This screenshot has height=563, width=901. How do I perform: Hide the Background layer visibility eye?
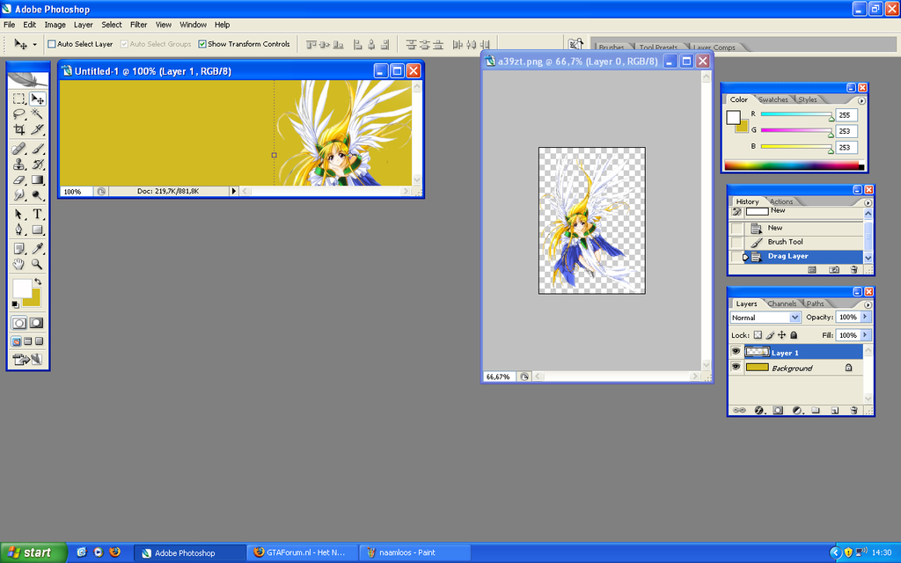tap(736, 367)
